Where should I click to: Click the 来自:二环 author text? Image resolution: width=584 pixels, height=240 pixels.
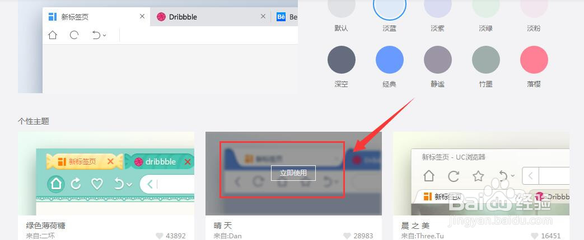[x=40, y=236]
